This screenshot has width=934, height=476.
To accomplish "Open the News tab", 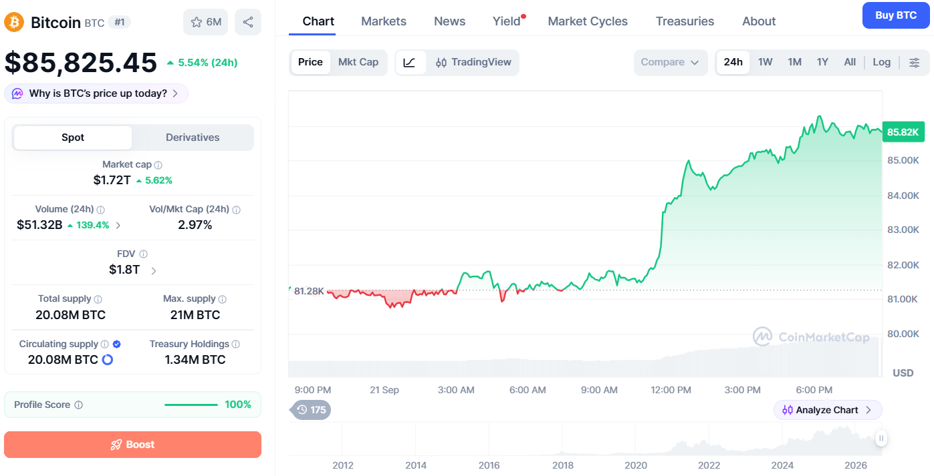I will click(x=449, y=21).
